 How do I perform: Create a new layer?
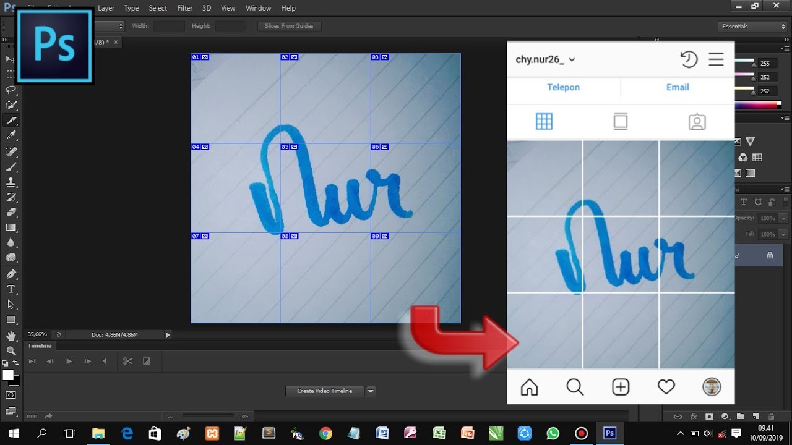[x=755, y=417]
